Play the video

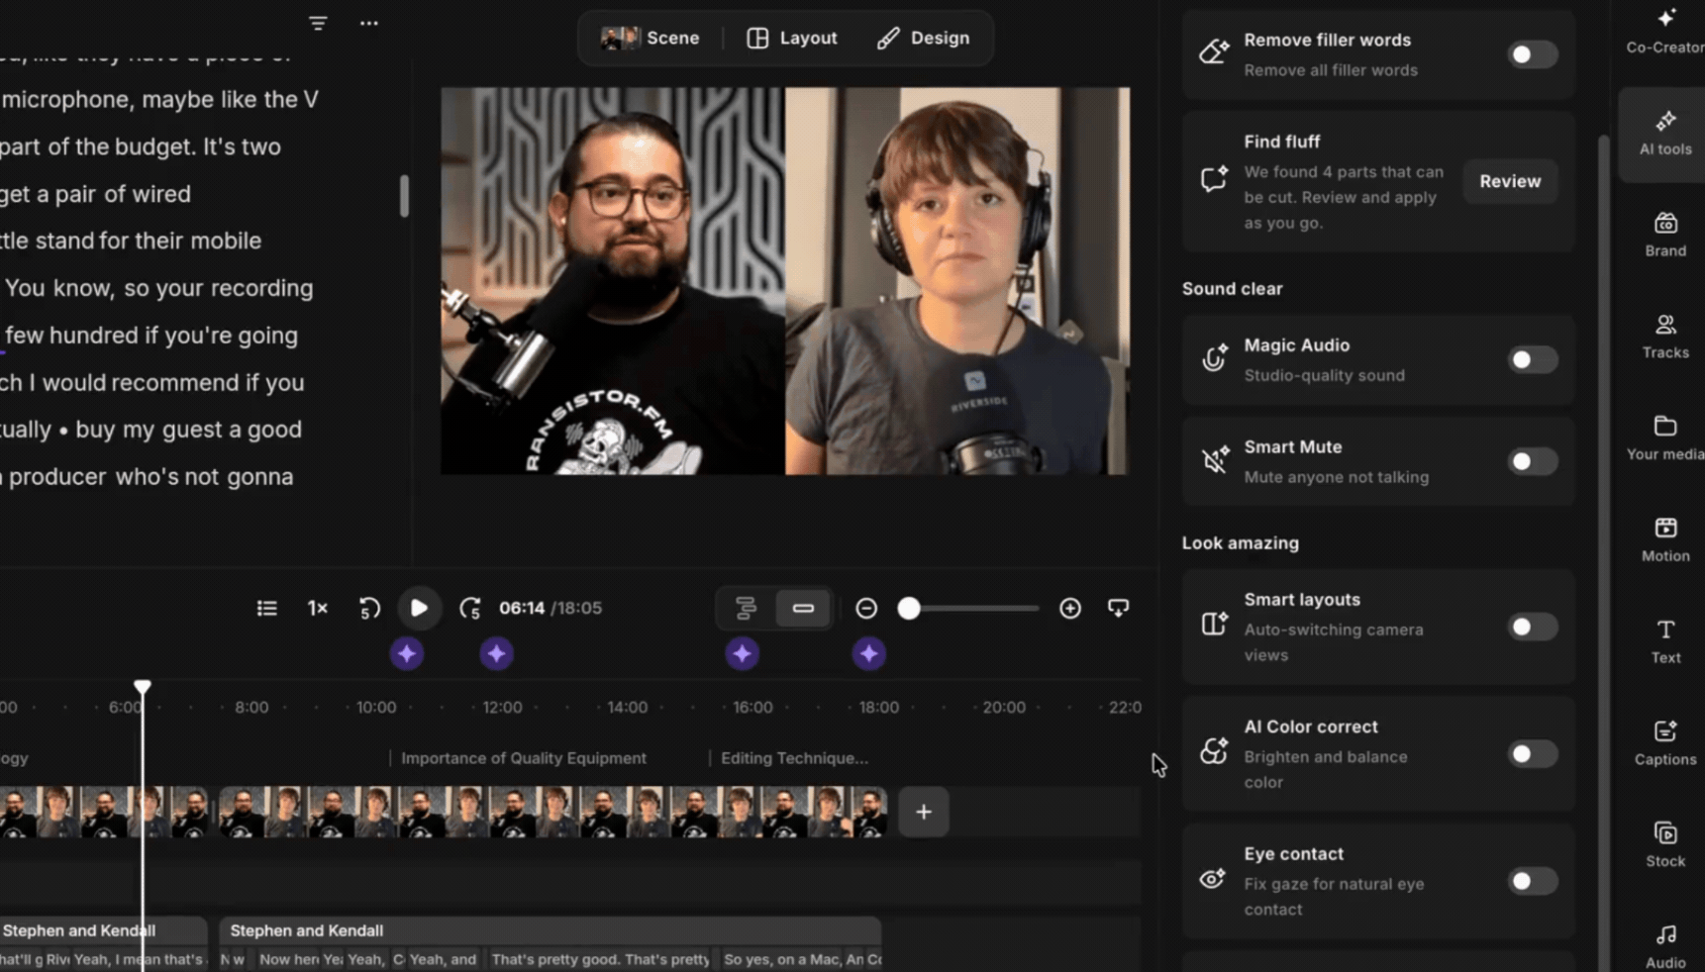point(419,608)
